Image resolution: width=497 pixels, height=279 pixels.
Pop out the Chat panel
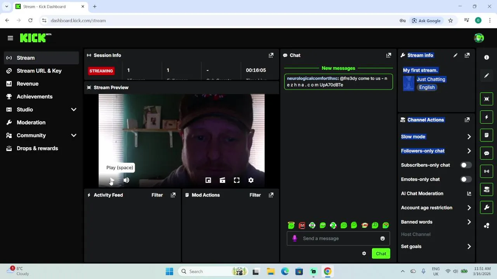coord(389,55)
